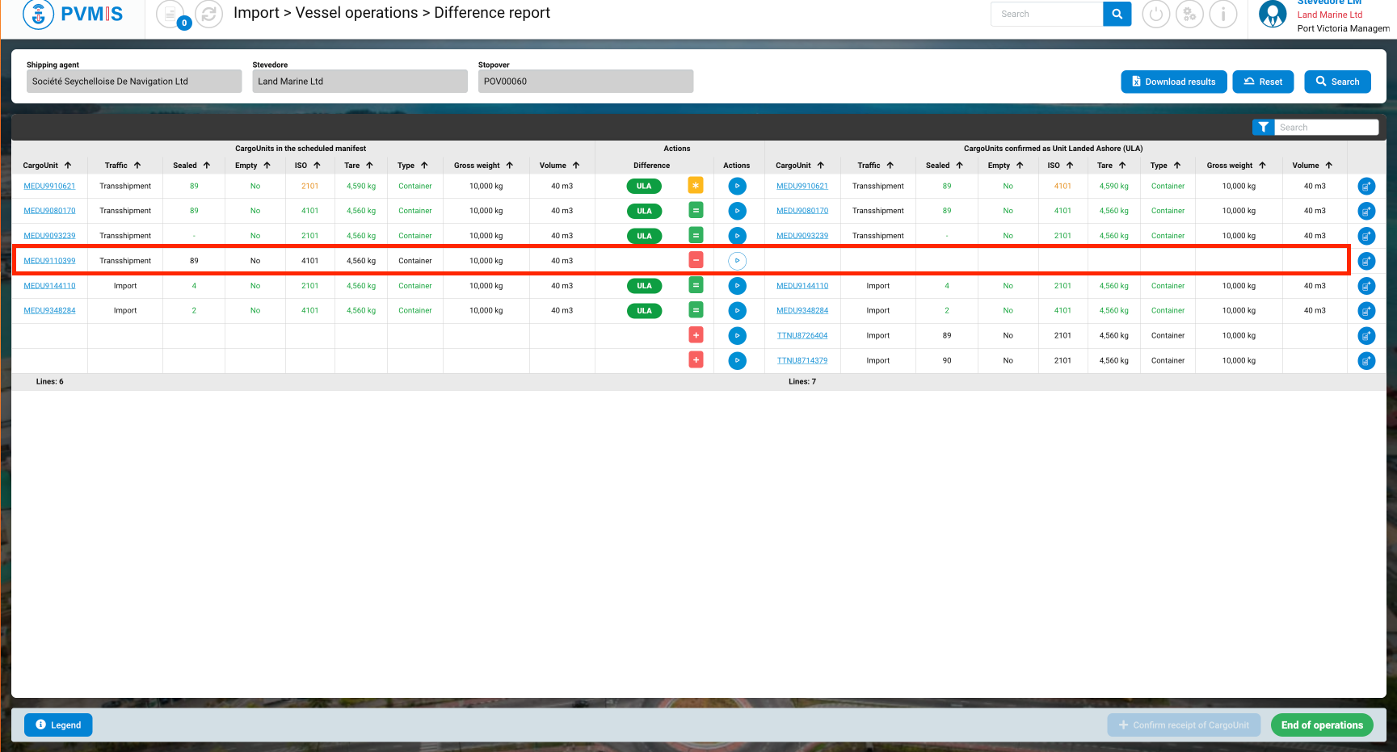Click the circular refresh arrows icon
The height and width of the screenshot is (752, 1397).
click(x=208, y=14)
